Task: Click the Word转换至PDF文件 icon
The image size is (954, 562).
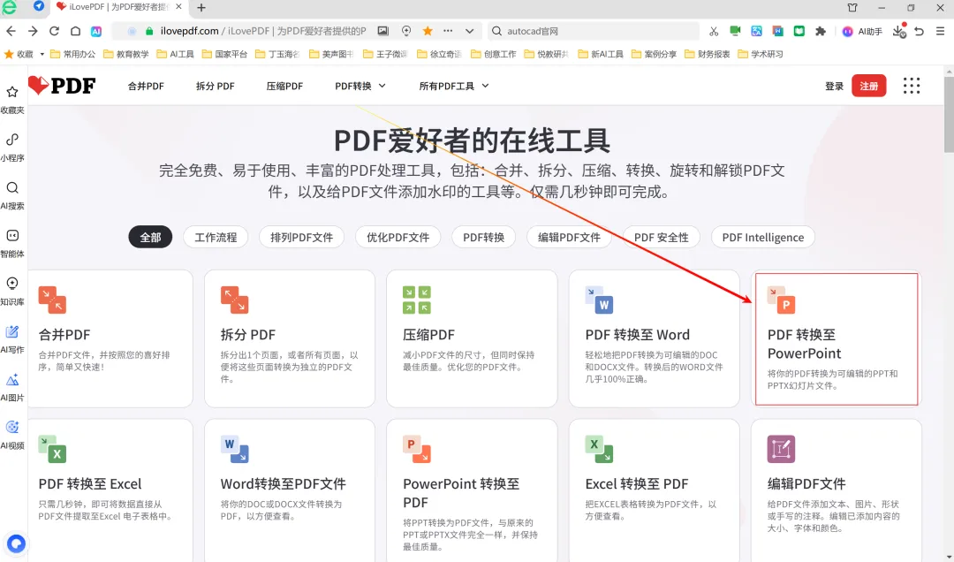Action: [x=234, y=449]
